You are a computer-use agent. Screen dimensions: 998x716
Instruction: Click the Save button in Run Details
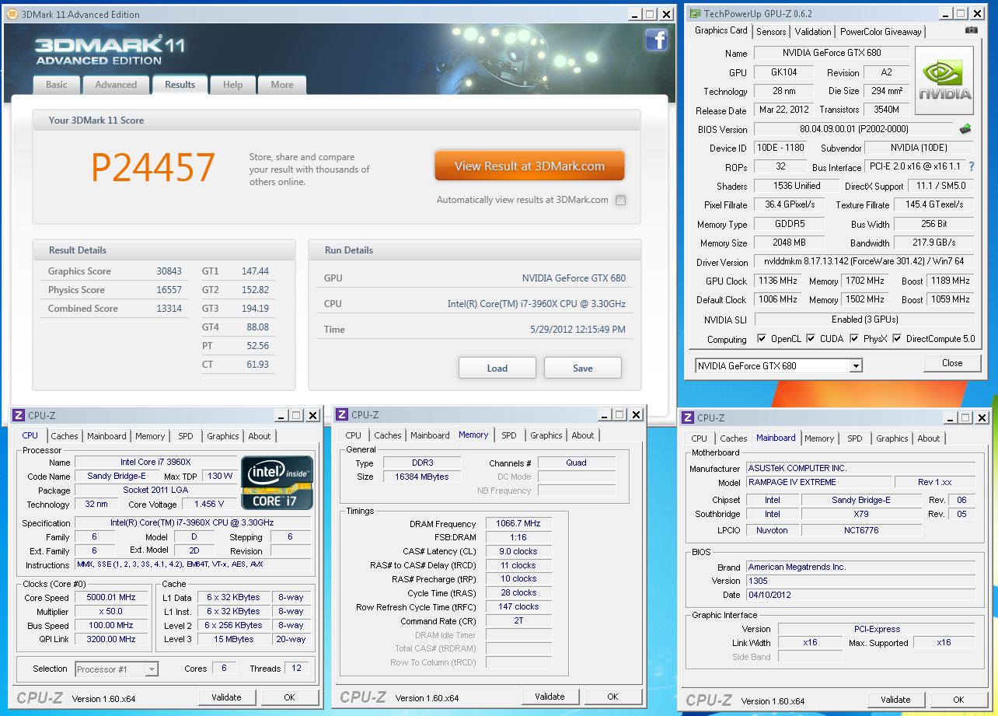click(x=583, y=368)
